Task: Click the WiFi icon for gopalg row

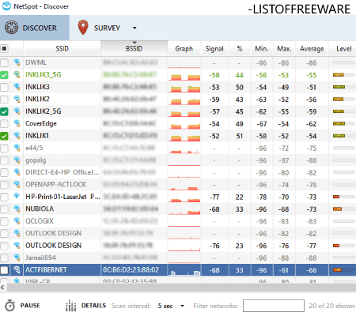Action: click(x=17, y=160)
